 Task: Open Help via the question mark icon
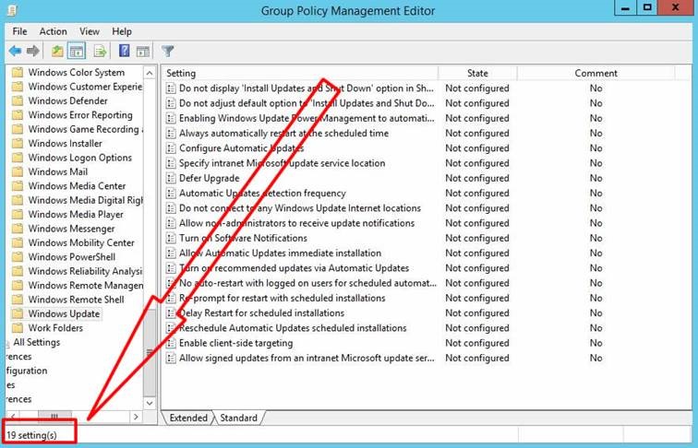tap(125, 51)
